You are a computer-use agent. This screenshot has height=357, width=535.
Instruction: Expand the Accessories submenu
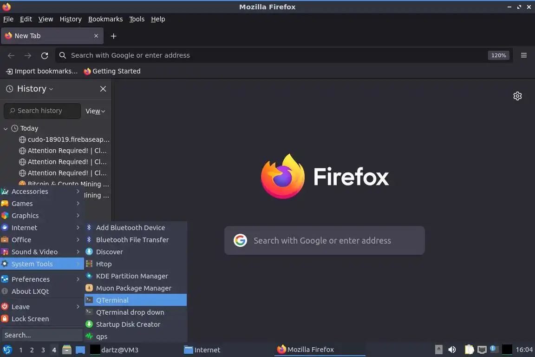pos(42,192)
